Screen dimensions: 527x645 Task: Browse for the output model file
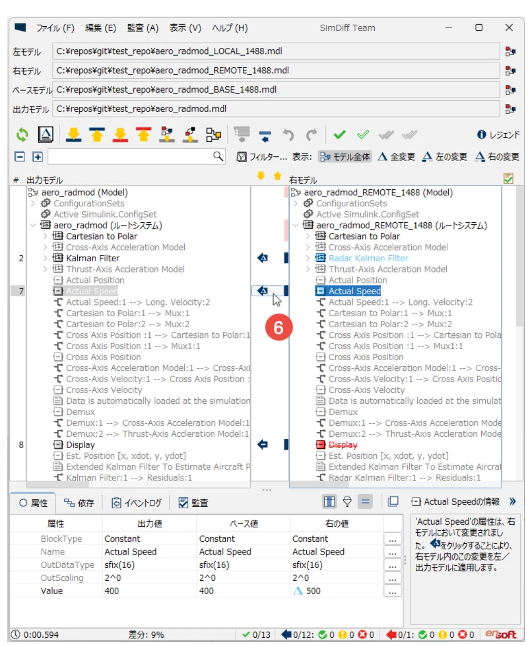pyautogui.click(x=510, y=109)
